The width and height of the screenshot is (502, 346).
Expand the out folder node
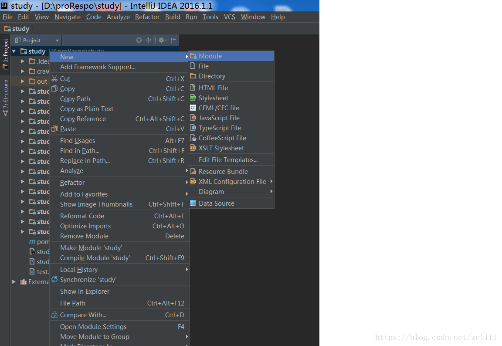pos(22,81)
